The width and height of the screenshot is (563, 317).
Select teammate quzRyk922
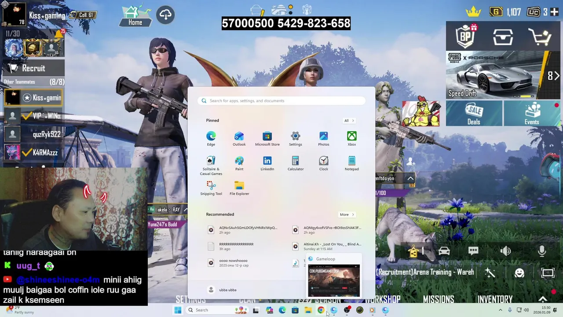(33, 134)
